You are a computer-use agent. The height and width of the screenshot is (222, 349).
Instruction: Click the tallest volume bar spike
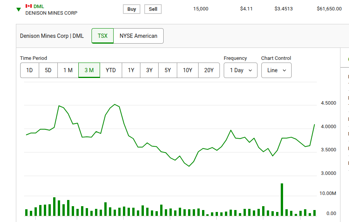point(282,200)
